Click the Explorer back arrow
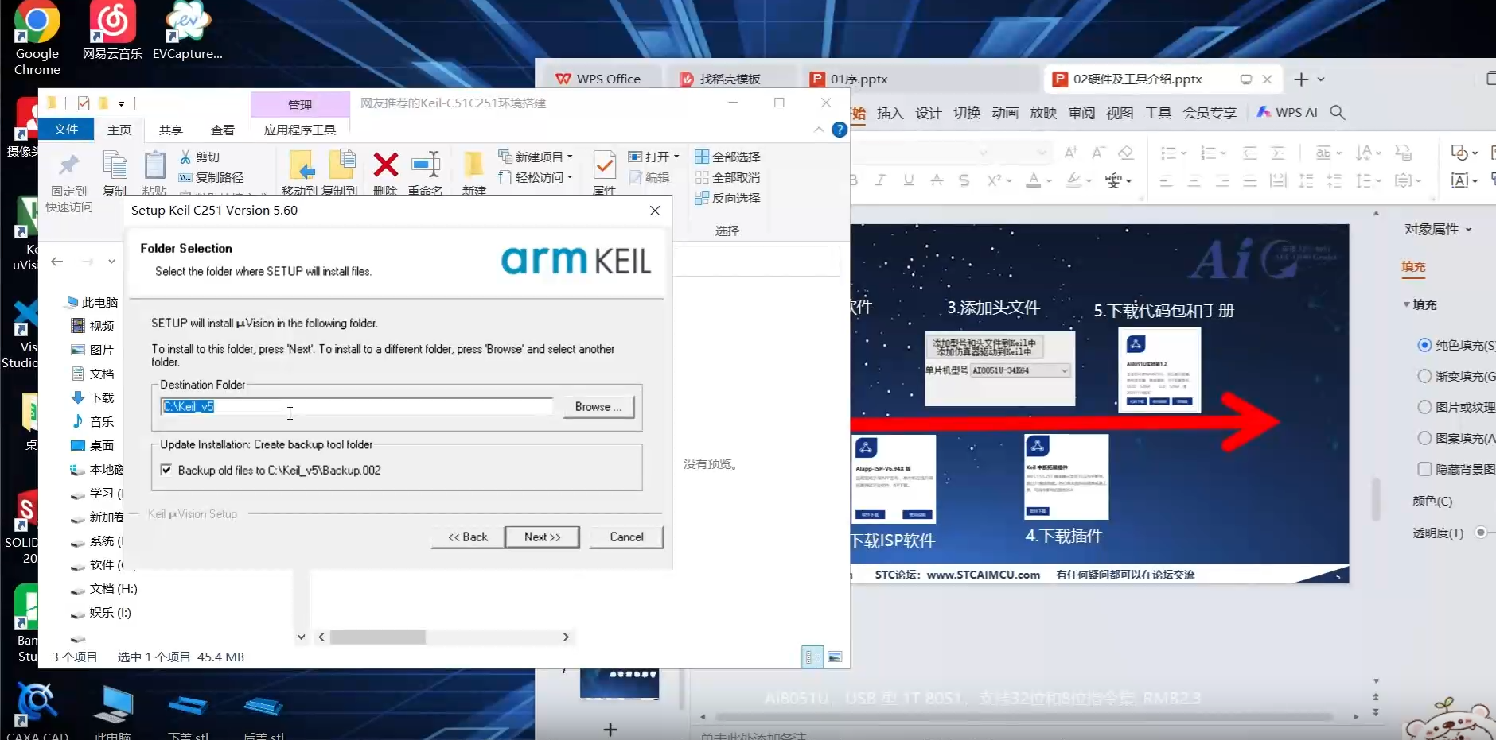 57,262
